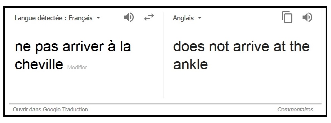Image resolution: width=331 pixels, height=123 pixels.
Task: Click the word 'cheville' in source text
Action: [39, 64]
